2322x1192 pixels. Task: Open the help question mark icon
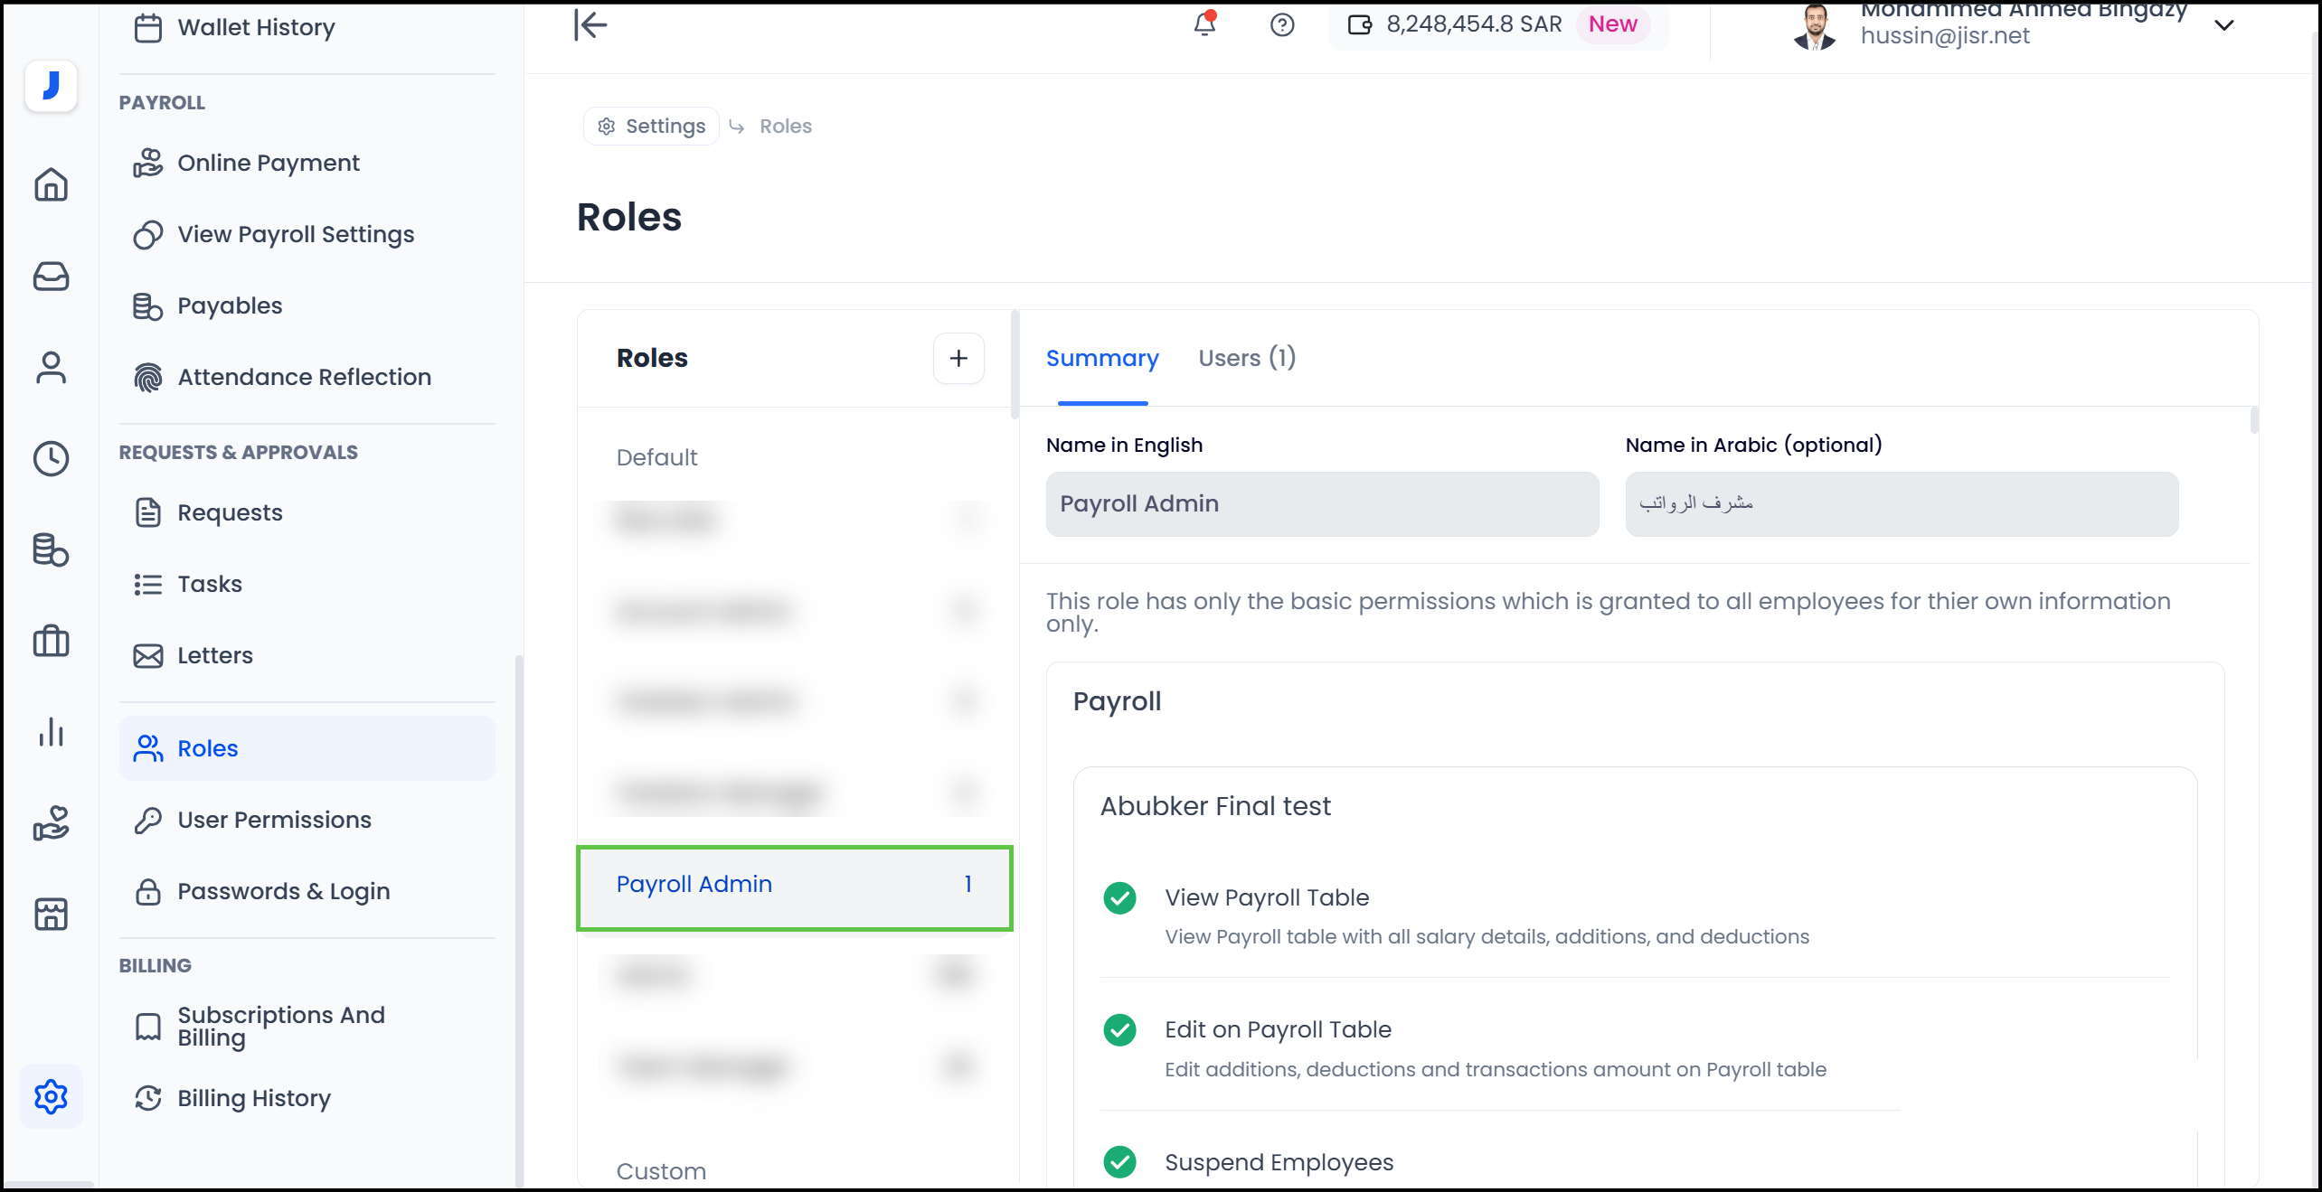tap(1282, 24)
